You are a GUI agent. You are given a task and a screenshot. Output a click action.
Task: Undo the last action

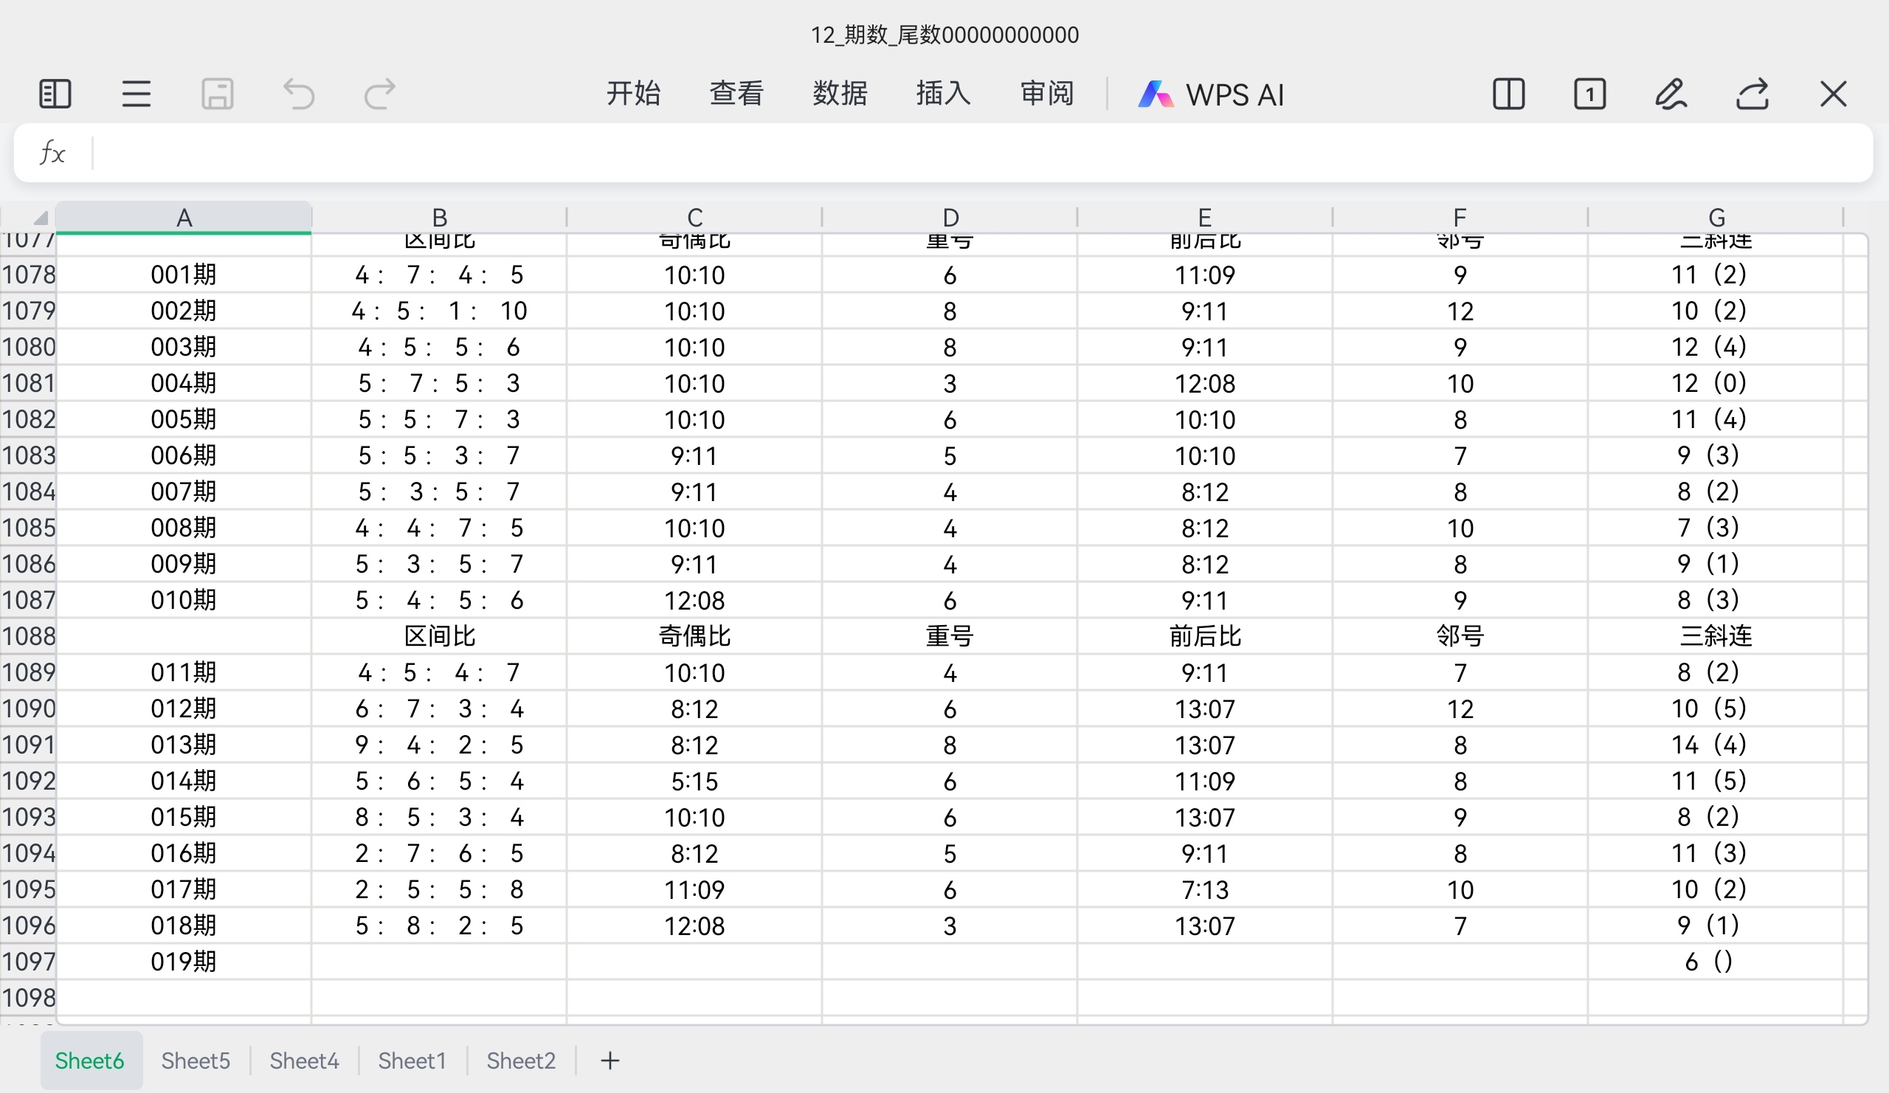[298, 94]
